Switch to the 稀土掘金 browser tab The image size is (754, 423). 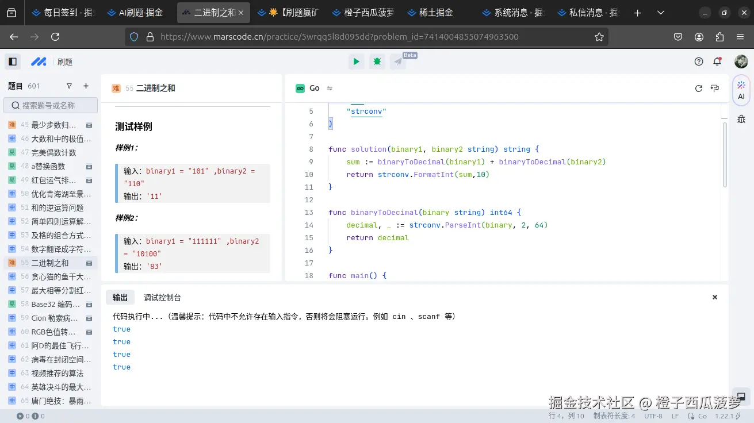[432, 12]
